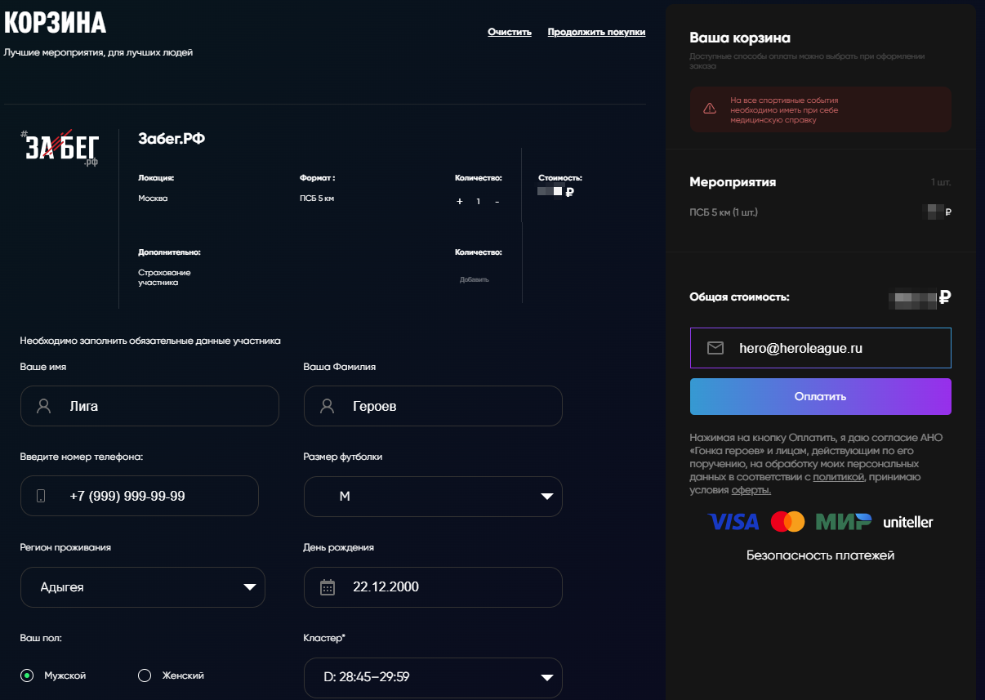The width and height of the screenshot is (985, 700).
Task: Click the phone icon in phone field
Action: point(42,496)
